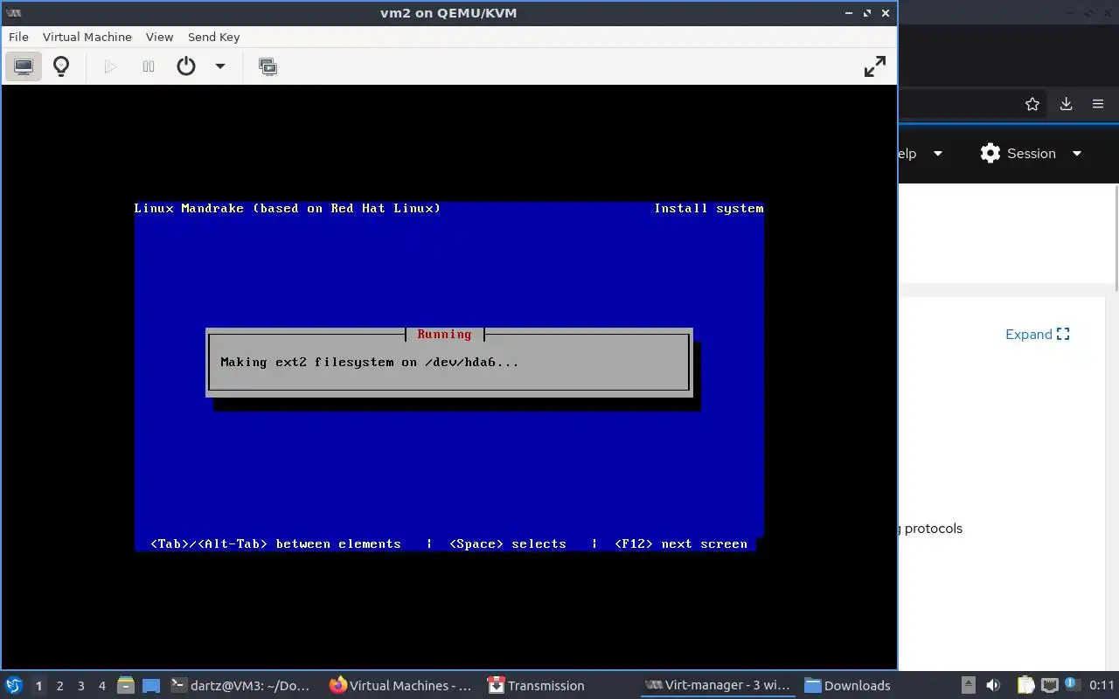Image resolution: width=1119 pixels, height=699 pixels.
Task: Pause the virtual machine
Action: tap(149, 66)
